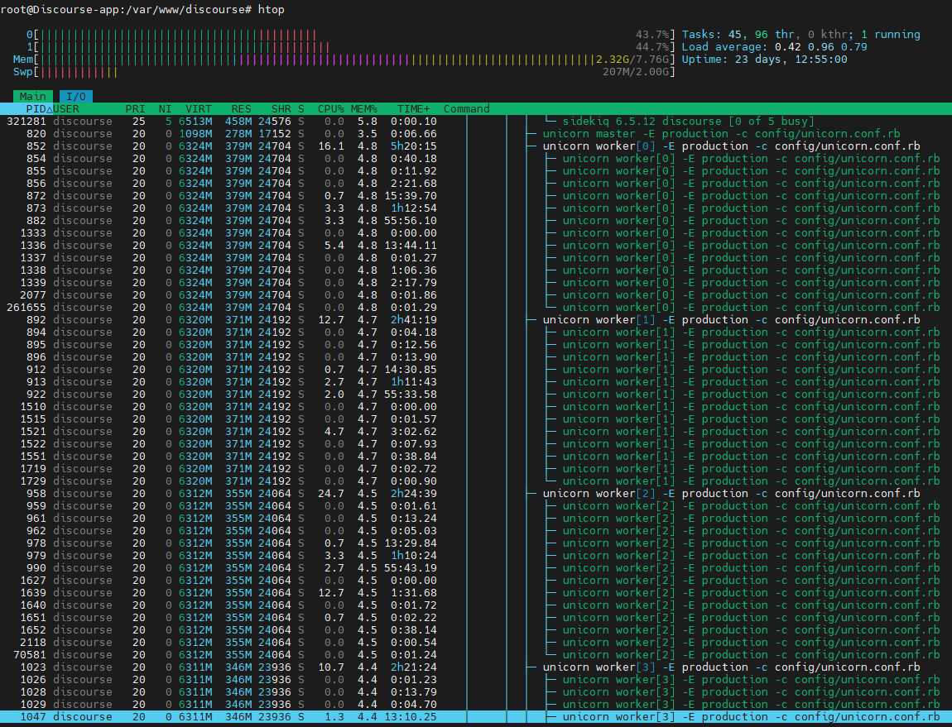Click the 2.32G/7.76G memory value
Viewport: 952px width, 727px height.
coord(632,60)
